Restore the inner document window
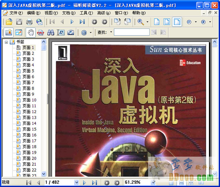 coord(210,13)
